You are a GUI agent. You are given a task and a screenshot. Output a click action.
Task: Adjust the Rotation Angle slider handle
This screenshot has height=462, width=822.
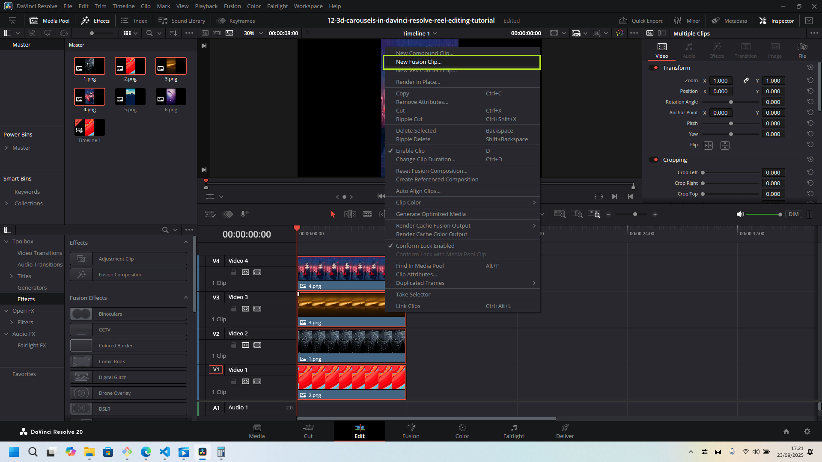[731, 102]
